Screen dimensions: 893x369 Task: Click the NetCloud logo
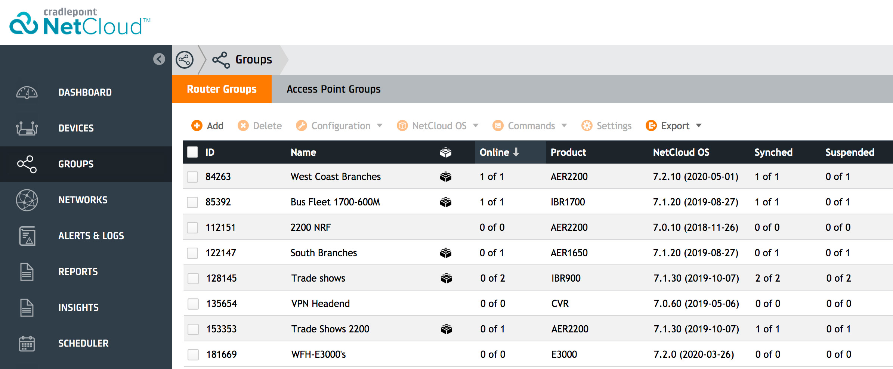click(79, 23)
